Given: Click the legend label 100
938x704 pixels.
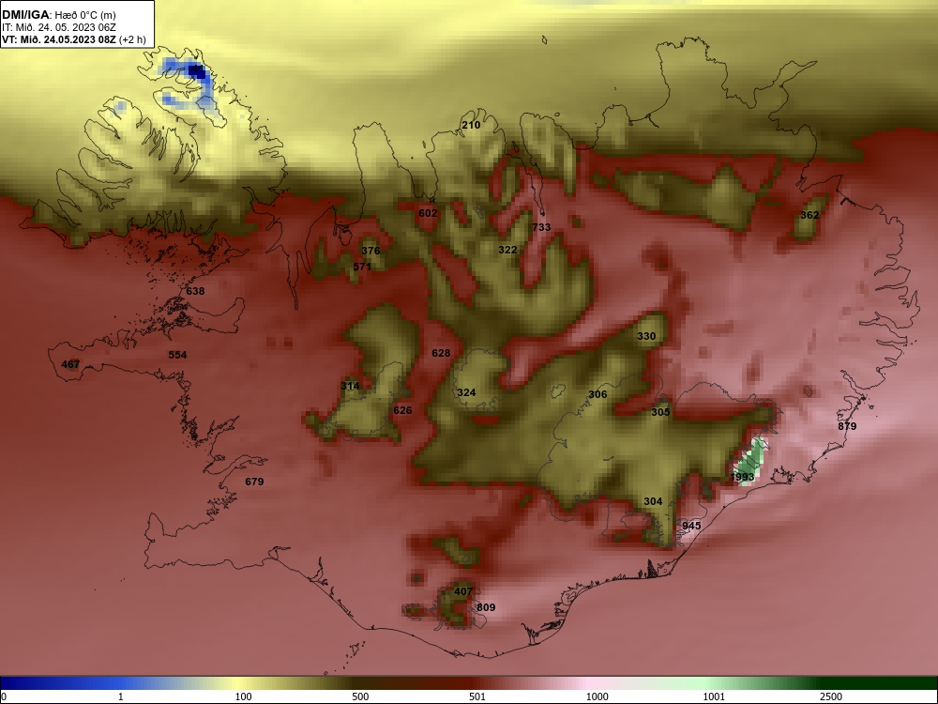Looking at the screenshot, I should point(243,696).
